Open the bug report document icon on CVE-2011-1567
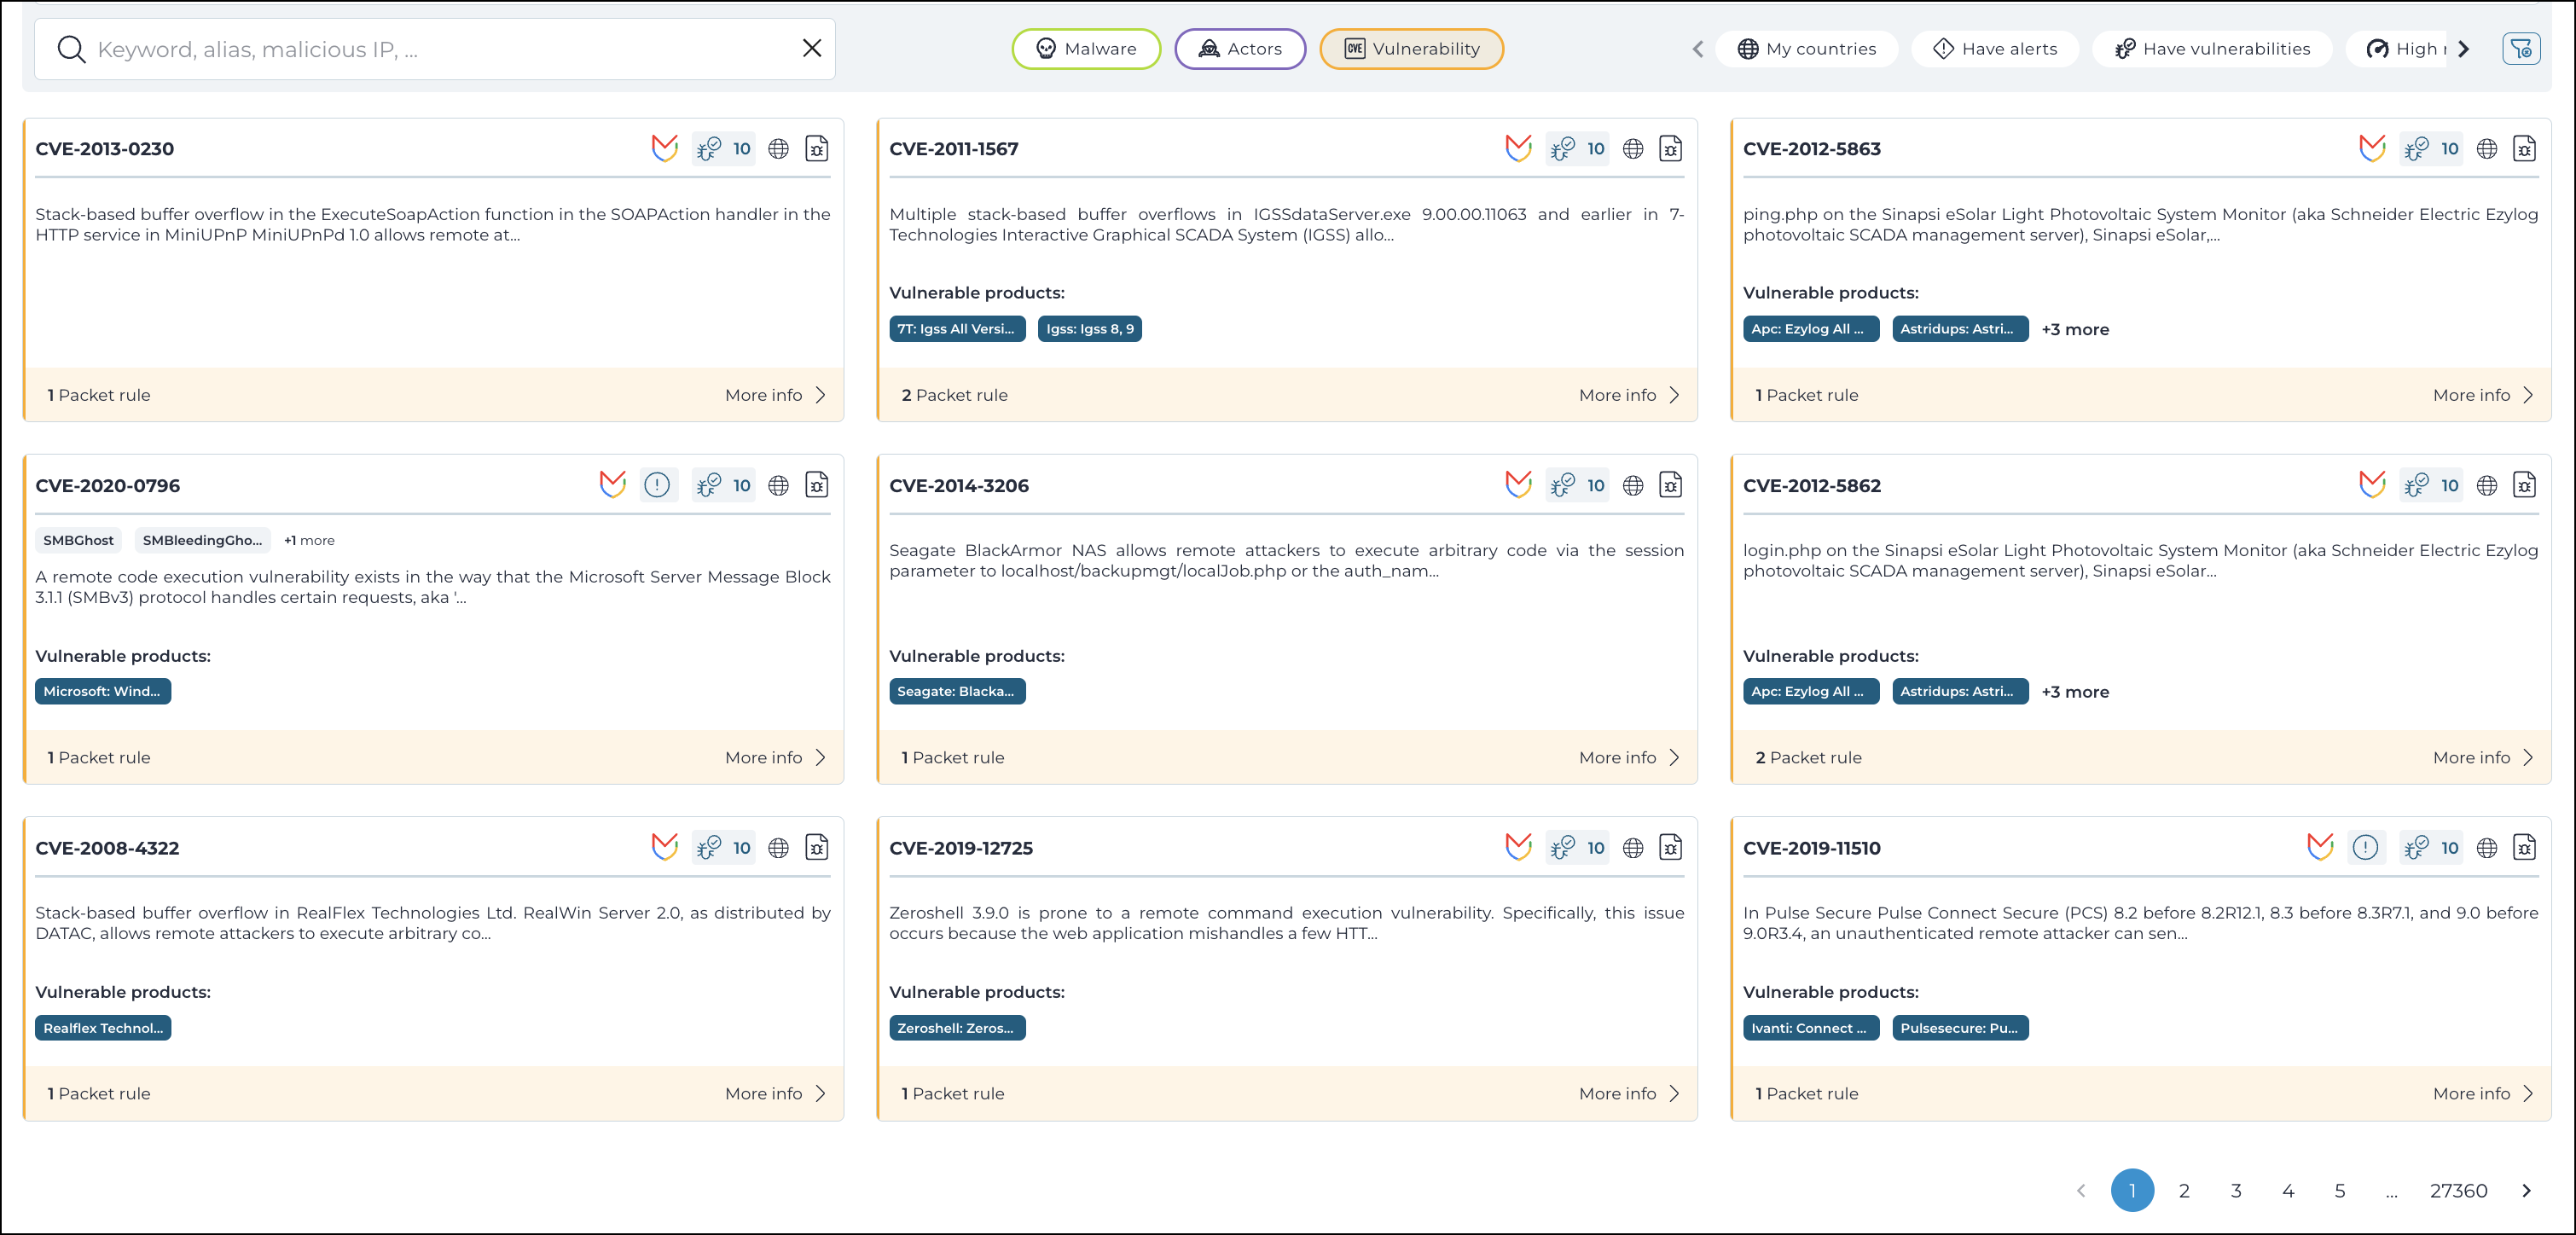Viewport: 2576px width, 1235px height. coord(1671,148)
